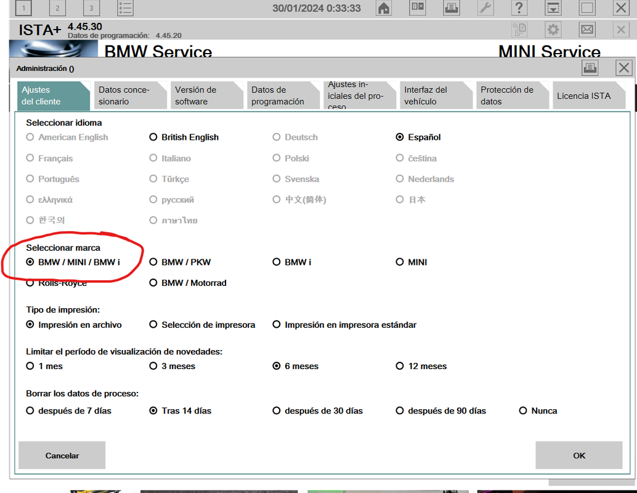Select Selección de impresora option

pos(202,325)
